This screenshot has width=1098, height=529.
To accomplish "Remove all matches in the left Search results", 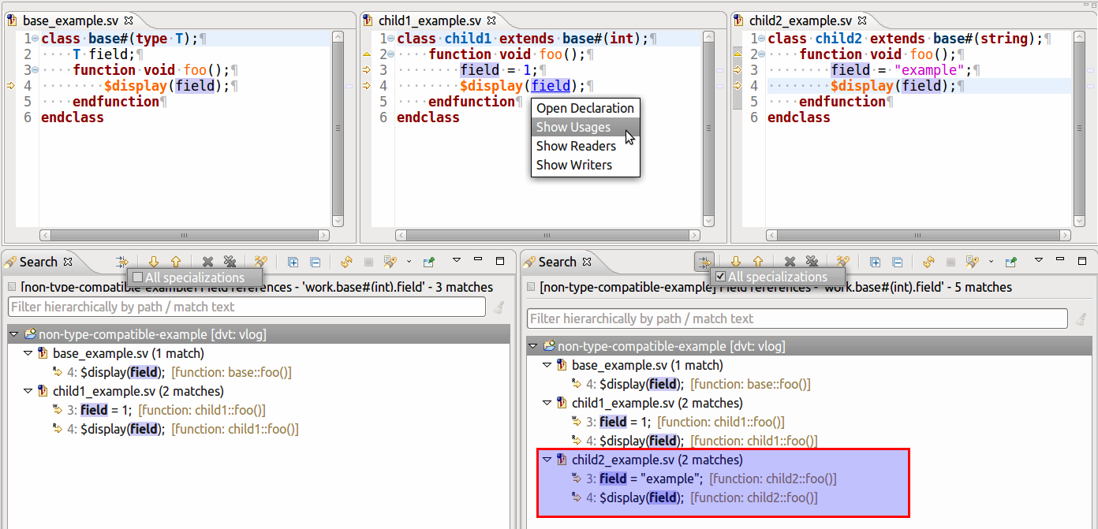I will pyautogui.click(x=230, y=261).
